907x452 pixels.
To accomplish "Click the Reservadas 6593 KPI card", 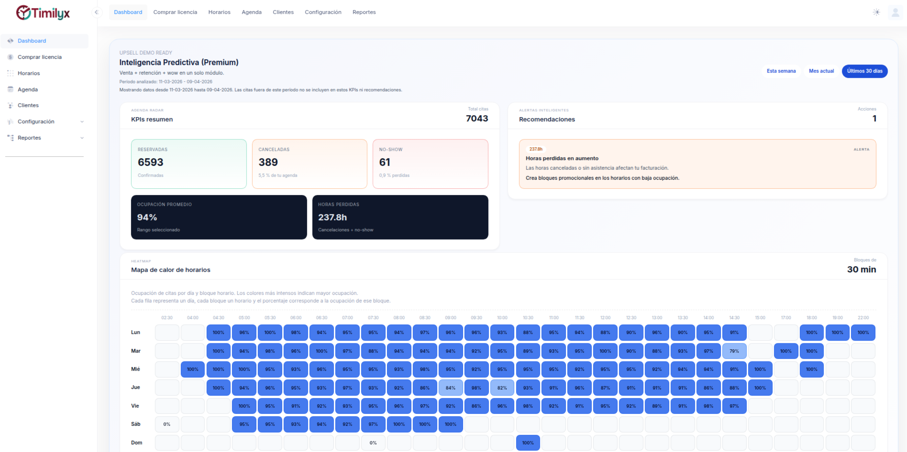I will (189, 164).
